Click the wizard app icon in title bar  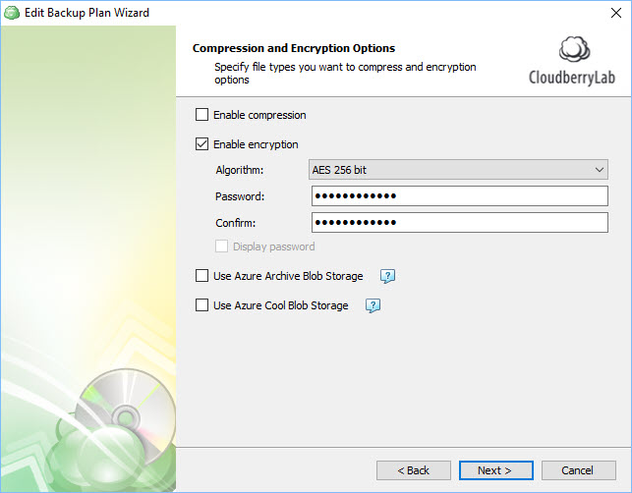(12, 13)
